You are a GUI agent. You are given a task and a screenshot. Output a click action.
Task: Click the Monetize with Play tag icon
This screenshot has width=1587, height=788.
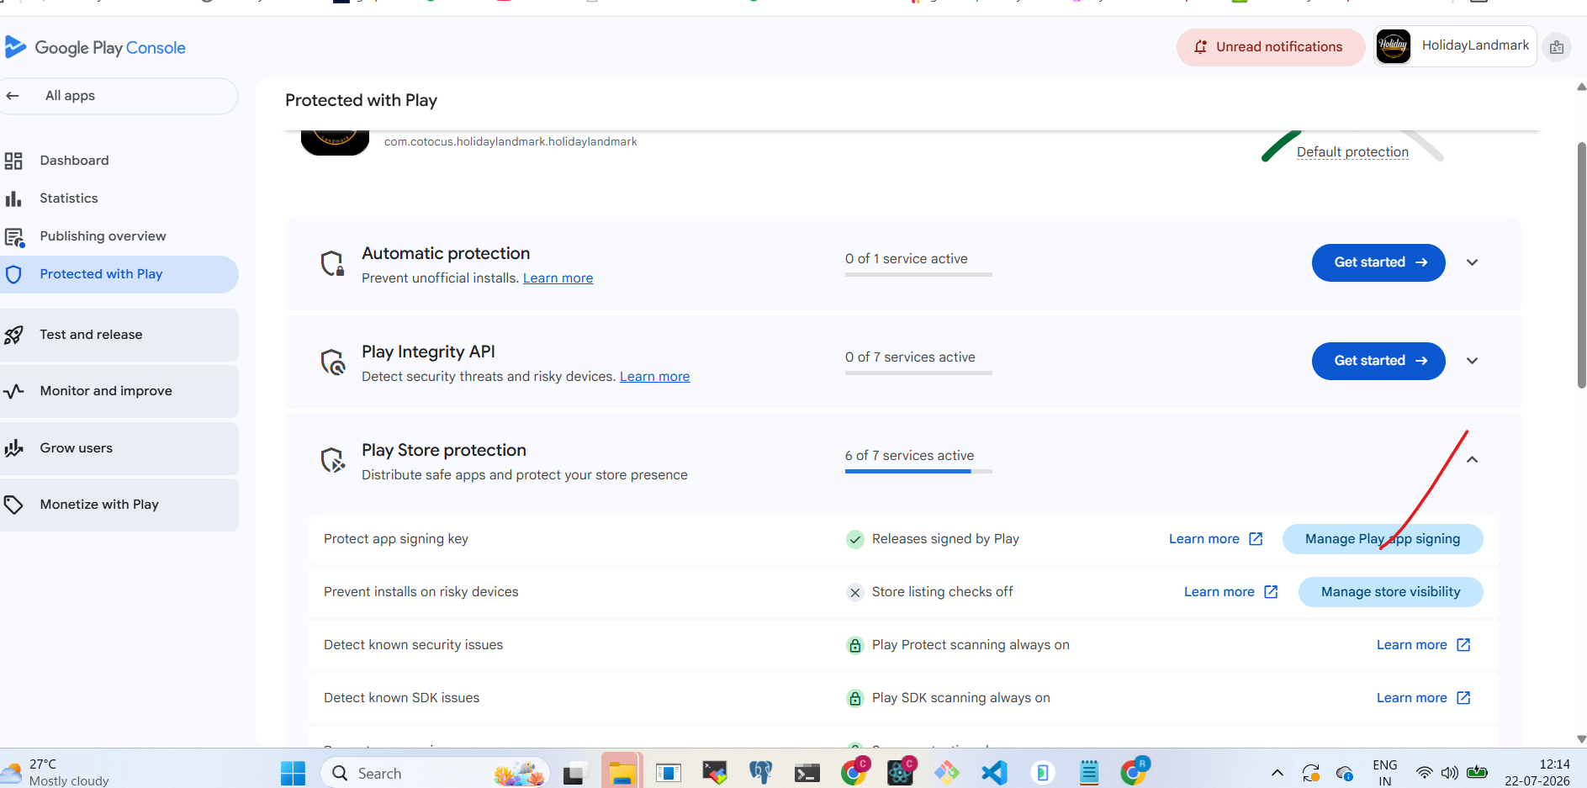[13, 505]
